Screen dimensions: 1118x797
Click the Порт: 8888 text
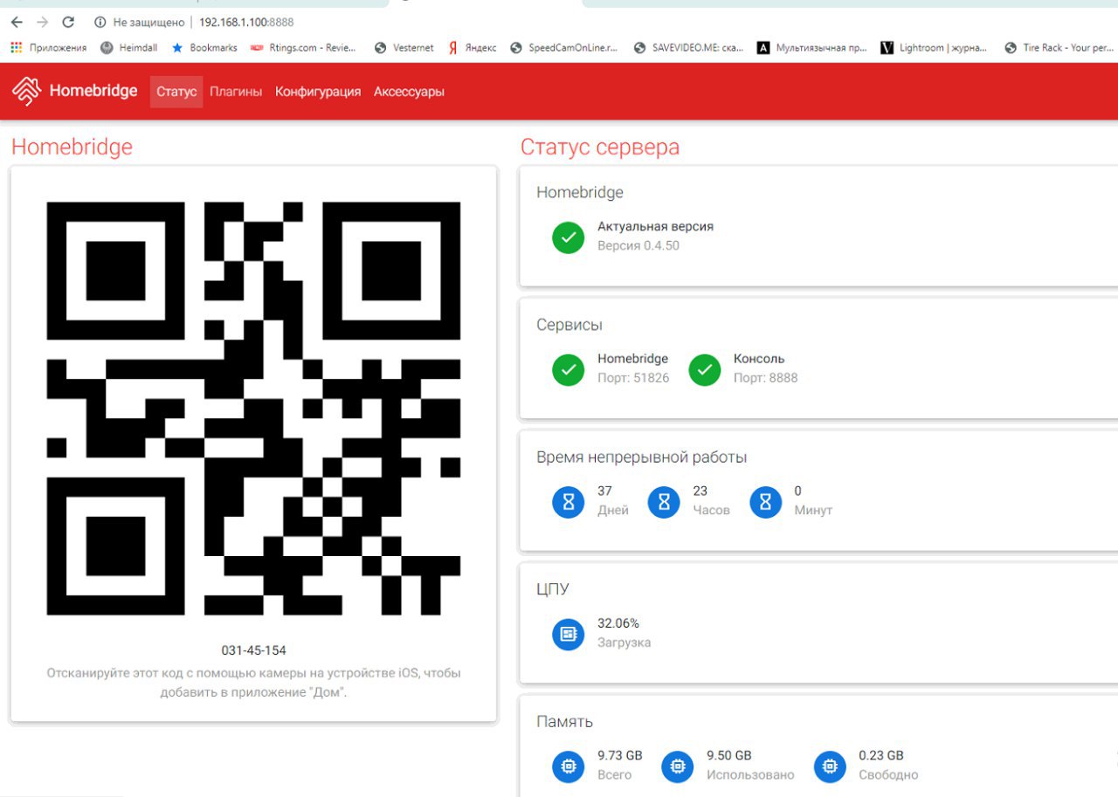click(766, 378)
